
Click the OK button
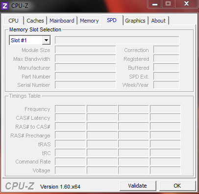(177, 186)
